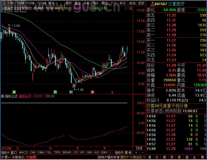Activate 画线 drawing tools
Viewport: 207px width, 160px height.
(x=105, y=3)
